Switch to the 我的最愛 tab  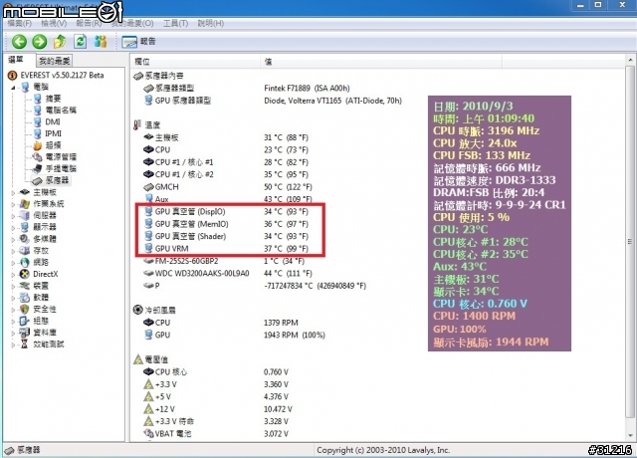(54, 61)
